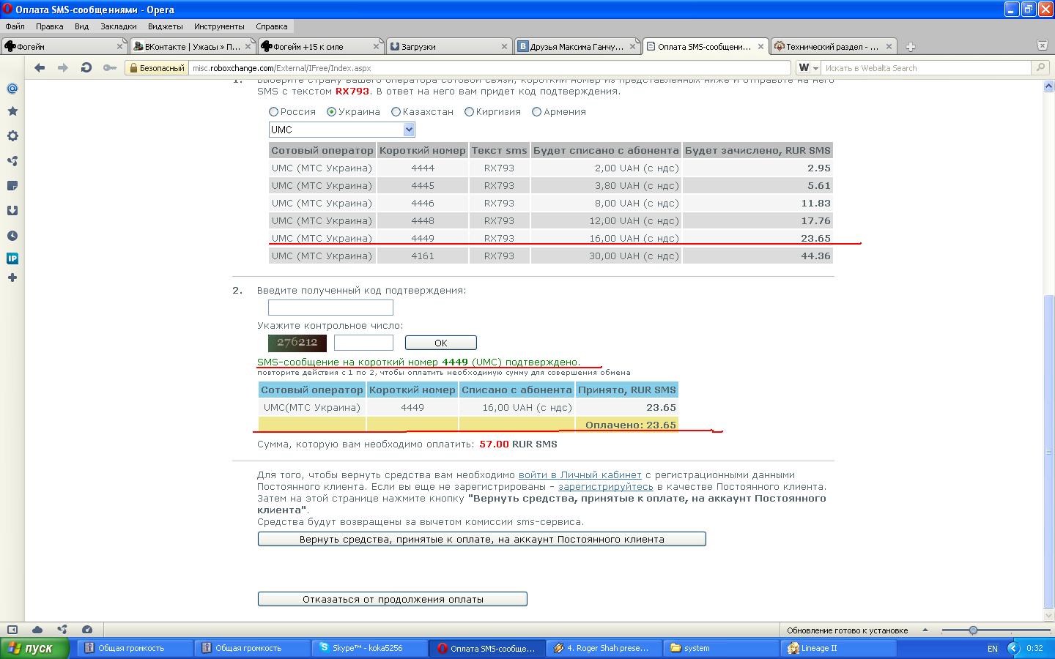Add a panel with the plus icon
Image resolution: width=1055 pixels, height=659 pixels.
pyautogui.click(x=12, y=278)
